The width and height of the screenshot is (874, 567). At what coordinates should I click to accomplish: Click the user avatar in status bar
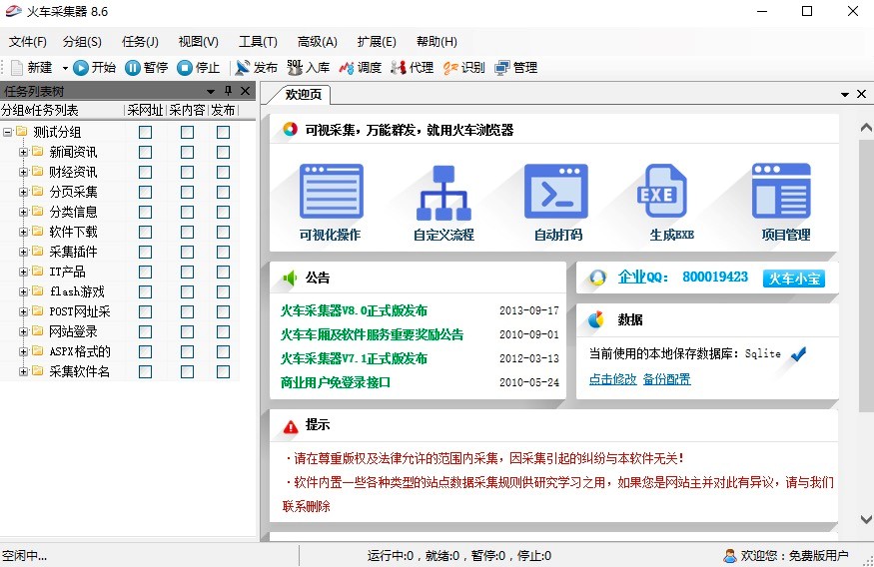tap(729, 555)
